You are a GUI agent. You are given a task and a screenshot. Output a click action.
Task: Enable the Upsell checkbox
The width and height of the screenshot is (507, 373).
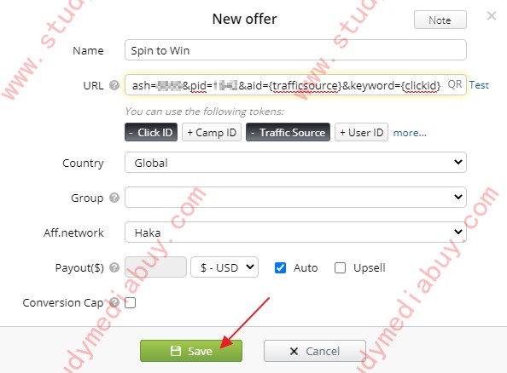point(340,267)
